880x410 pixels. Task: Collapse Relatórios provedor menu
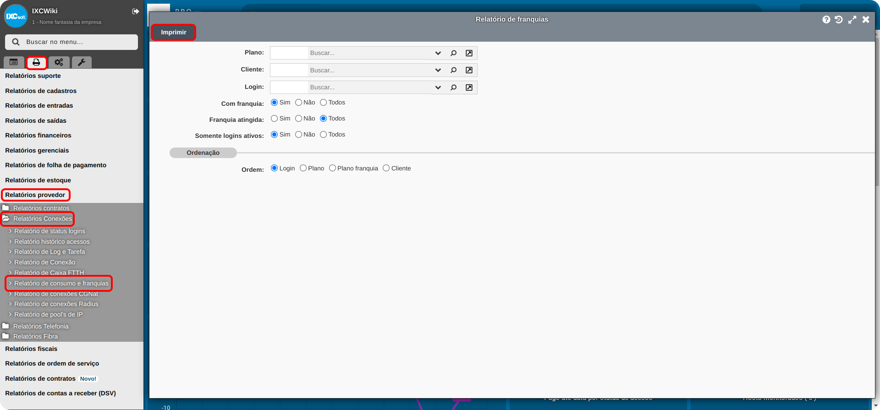[35, 195]
